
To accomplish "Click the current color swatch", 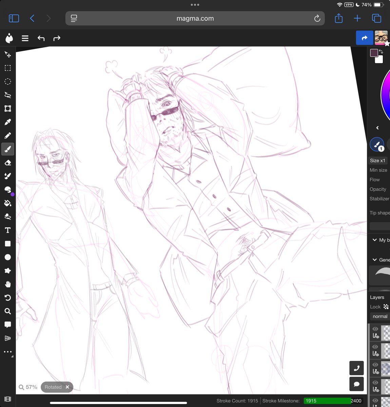I will coord(374,53).
